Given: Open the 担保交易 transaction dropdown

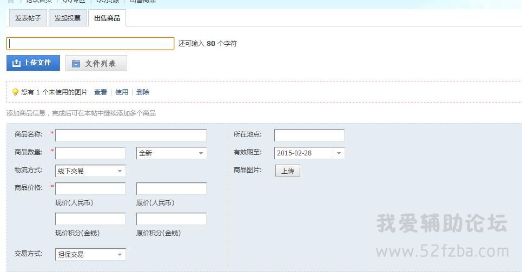Looking at the screenshot, I should 90,254.
